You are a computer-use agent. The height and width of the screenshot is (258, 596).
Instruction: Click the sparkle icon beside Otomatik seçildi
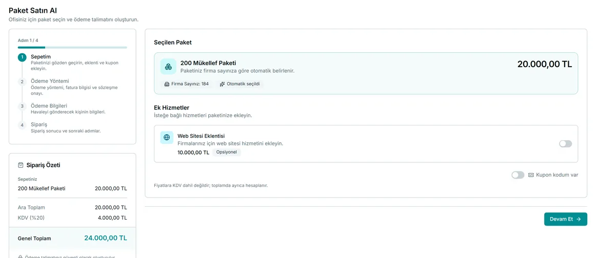[223, 84]
